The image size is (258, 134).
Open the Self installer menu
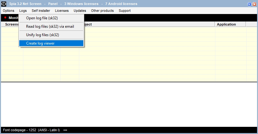(41, 11)
